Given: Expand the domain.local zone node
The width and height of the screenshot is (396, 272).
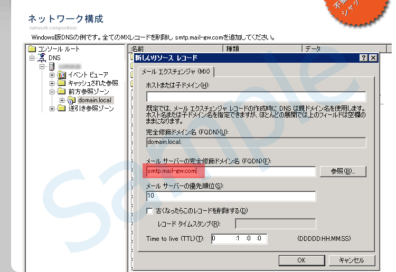Looking at the screenshot, I should click(62, 100).
